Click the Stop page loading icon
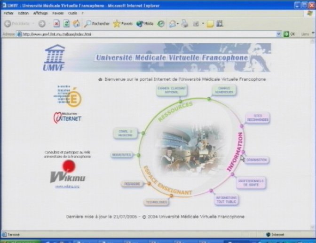Screen dimensions: 316x243 point(56,24)
